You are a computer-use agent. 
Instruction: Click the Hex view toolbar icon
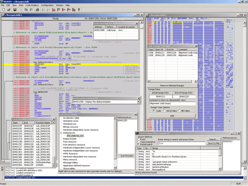(69, 10)
